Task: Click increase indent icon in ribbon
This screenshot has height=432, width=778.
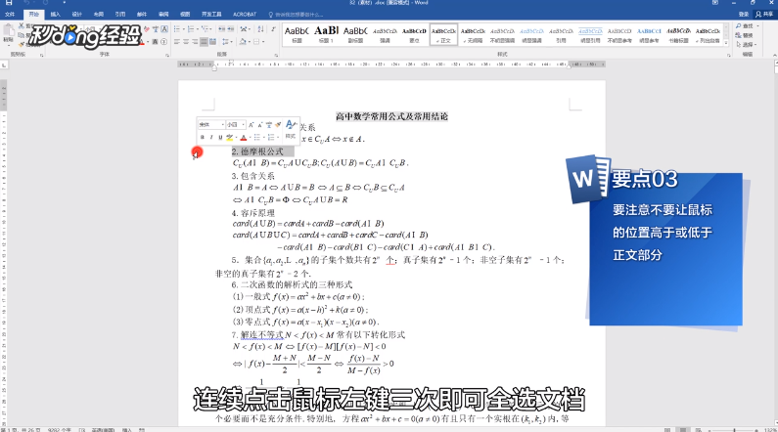Action: click(231, 28)
